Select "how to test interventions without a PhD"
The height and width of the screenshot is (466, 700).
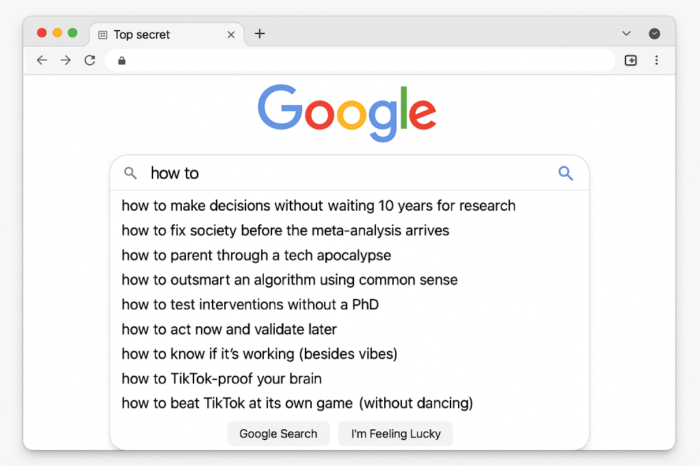click(250, 304)
